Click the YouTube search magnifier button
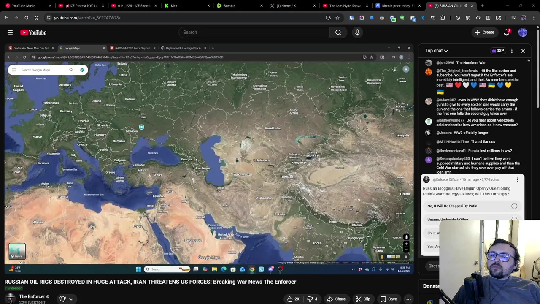Image resolution: width=540 pixels, height=304 pixels. point(338,33)
